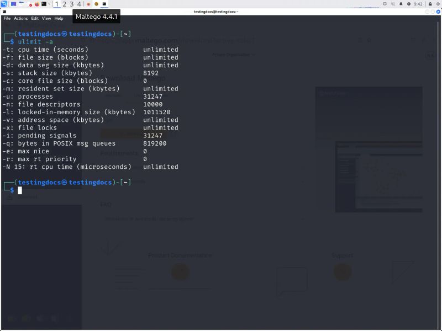Open the Actions menu
442x331 pixels.
click(x=20, y=18)
